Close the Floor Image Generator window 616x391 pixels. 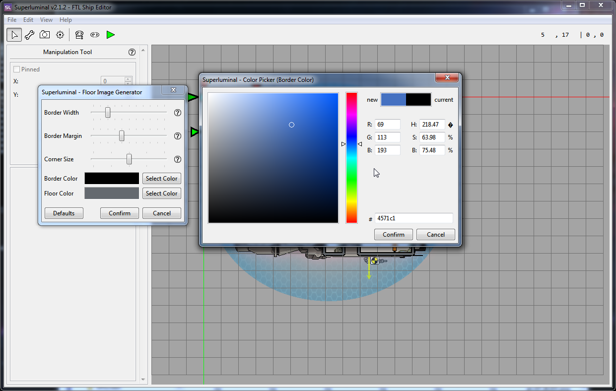[x=173, y=90]
